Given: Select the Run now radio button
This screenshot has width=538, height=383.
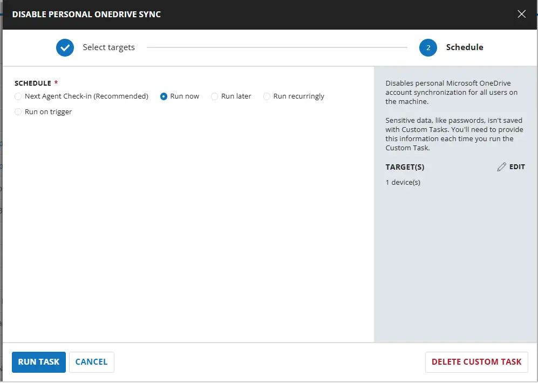Looking at the screenshot, I should pyautogui.click(x=164, y=96).
